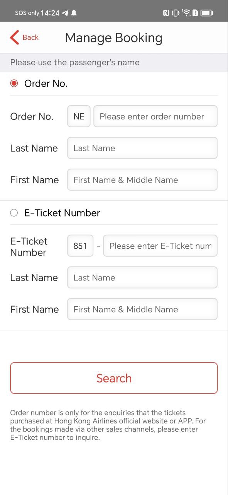Tap the E-Ticket Number option label

coord(62,213)
